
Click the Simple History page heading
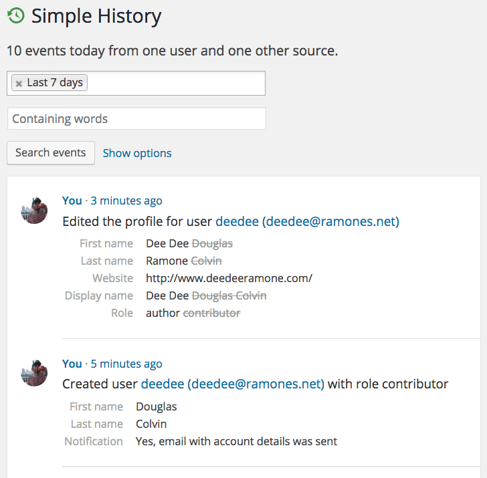pos(96,16)
